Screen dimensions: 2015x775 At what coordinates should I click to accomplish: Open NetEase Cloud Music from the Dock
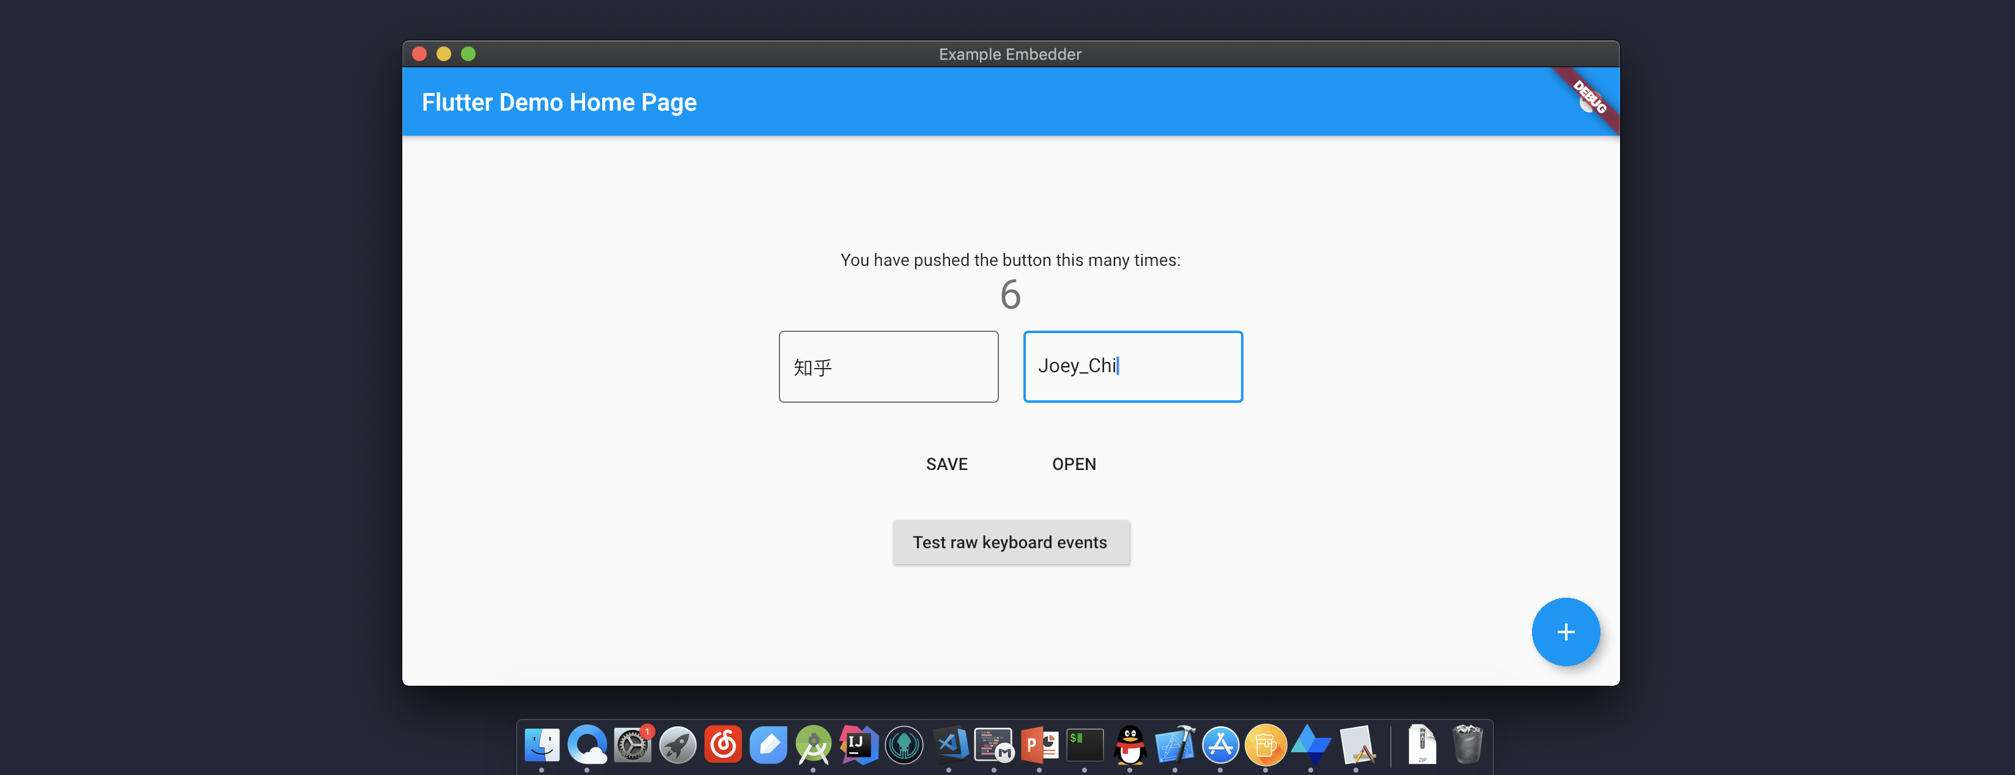tap(724, 745)
